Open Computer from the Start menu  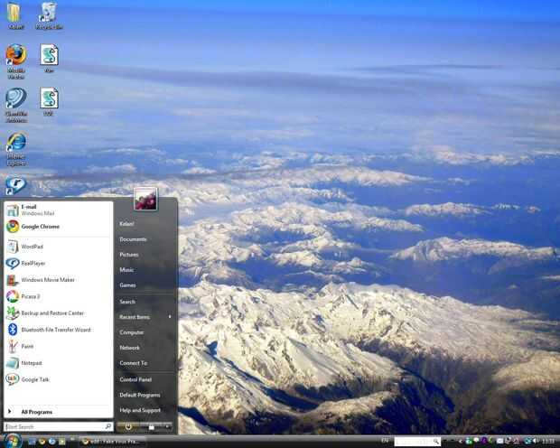(x=132, y=332)
